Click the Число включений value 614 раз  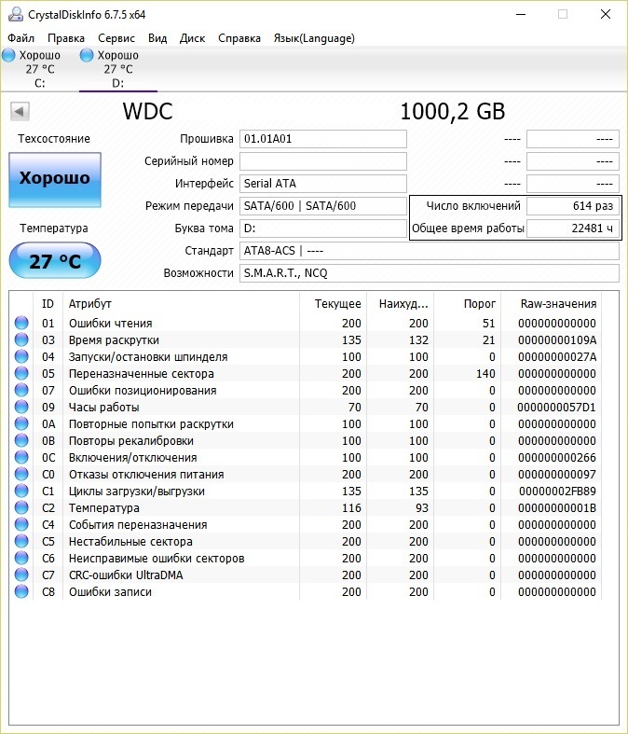[573, 206]
